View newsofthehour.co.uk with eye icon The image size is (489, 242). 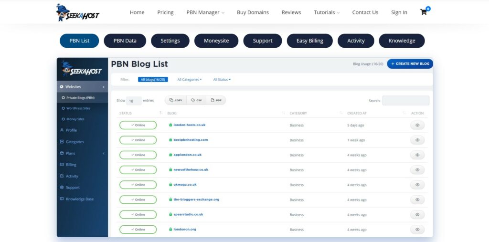coord(417,170)
